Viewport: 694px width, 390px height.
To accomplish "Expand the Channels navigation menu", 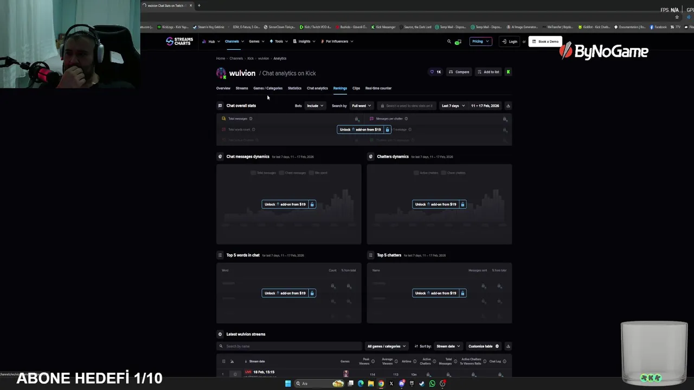I will pyautogui.click(x=234, y=41).
